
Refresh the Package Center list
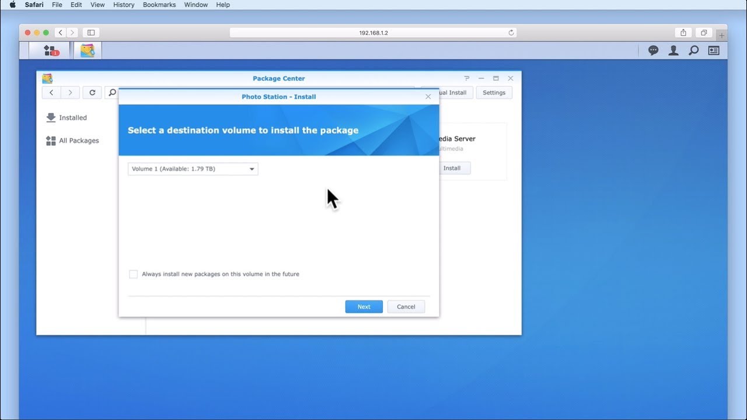(92, 92)
